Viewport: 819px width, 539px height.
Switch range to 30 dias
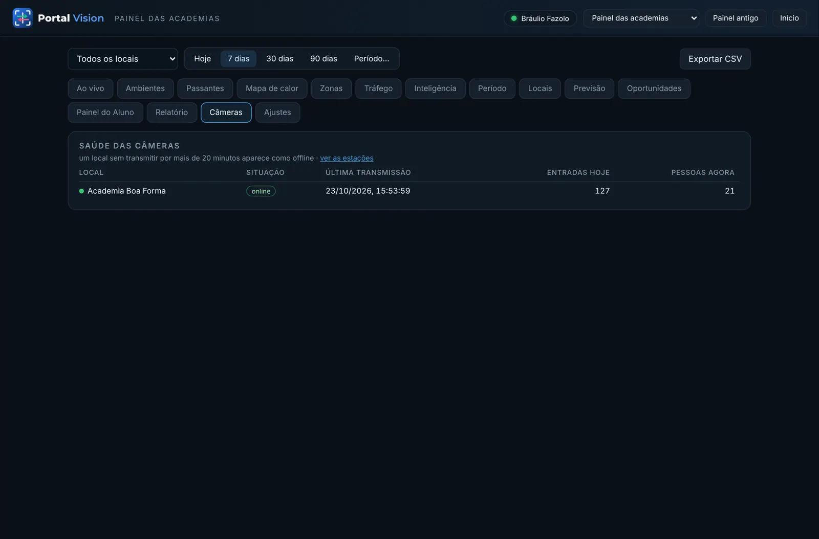click(279, 59)
